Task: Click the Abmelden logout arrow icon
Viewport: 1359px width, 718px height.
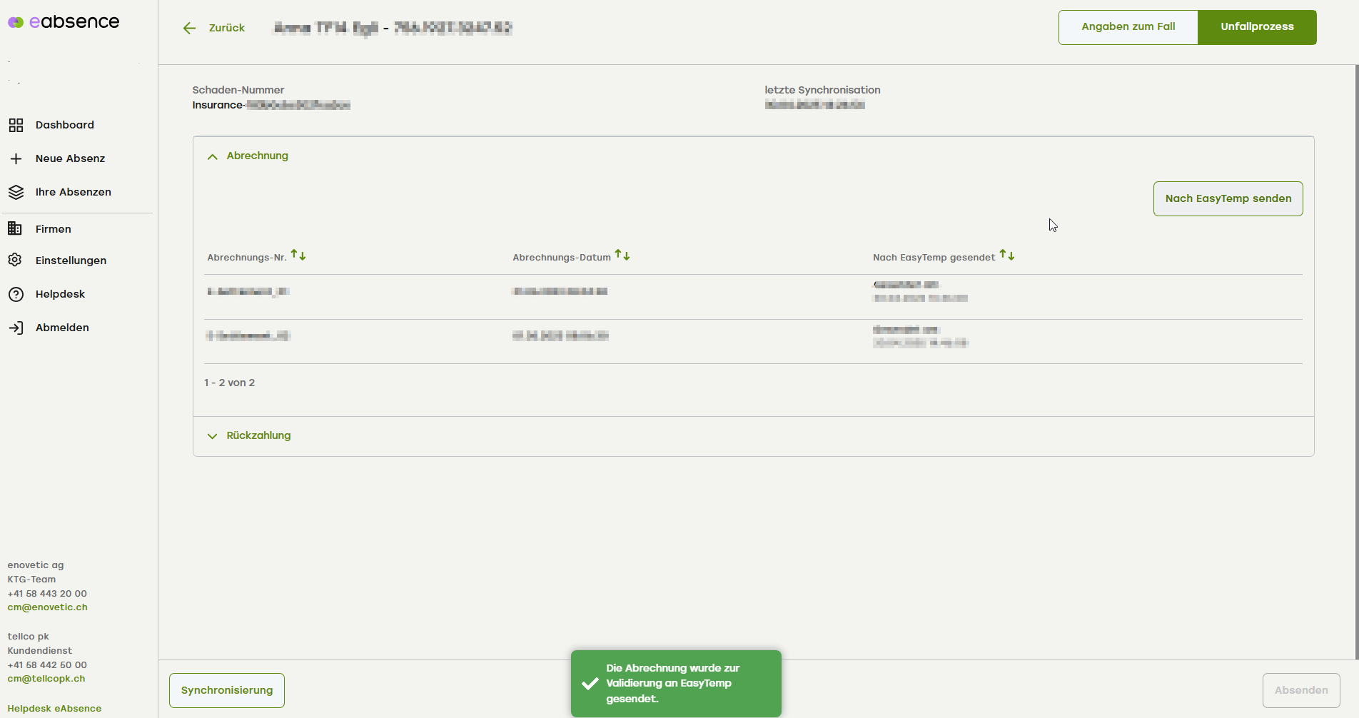Action: click(x=16, y=328)
